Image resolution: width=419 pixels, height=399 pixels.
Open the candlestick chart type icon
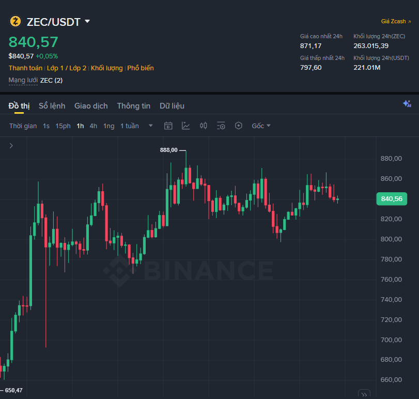click(x=204, y=126)
